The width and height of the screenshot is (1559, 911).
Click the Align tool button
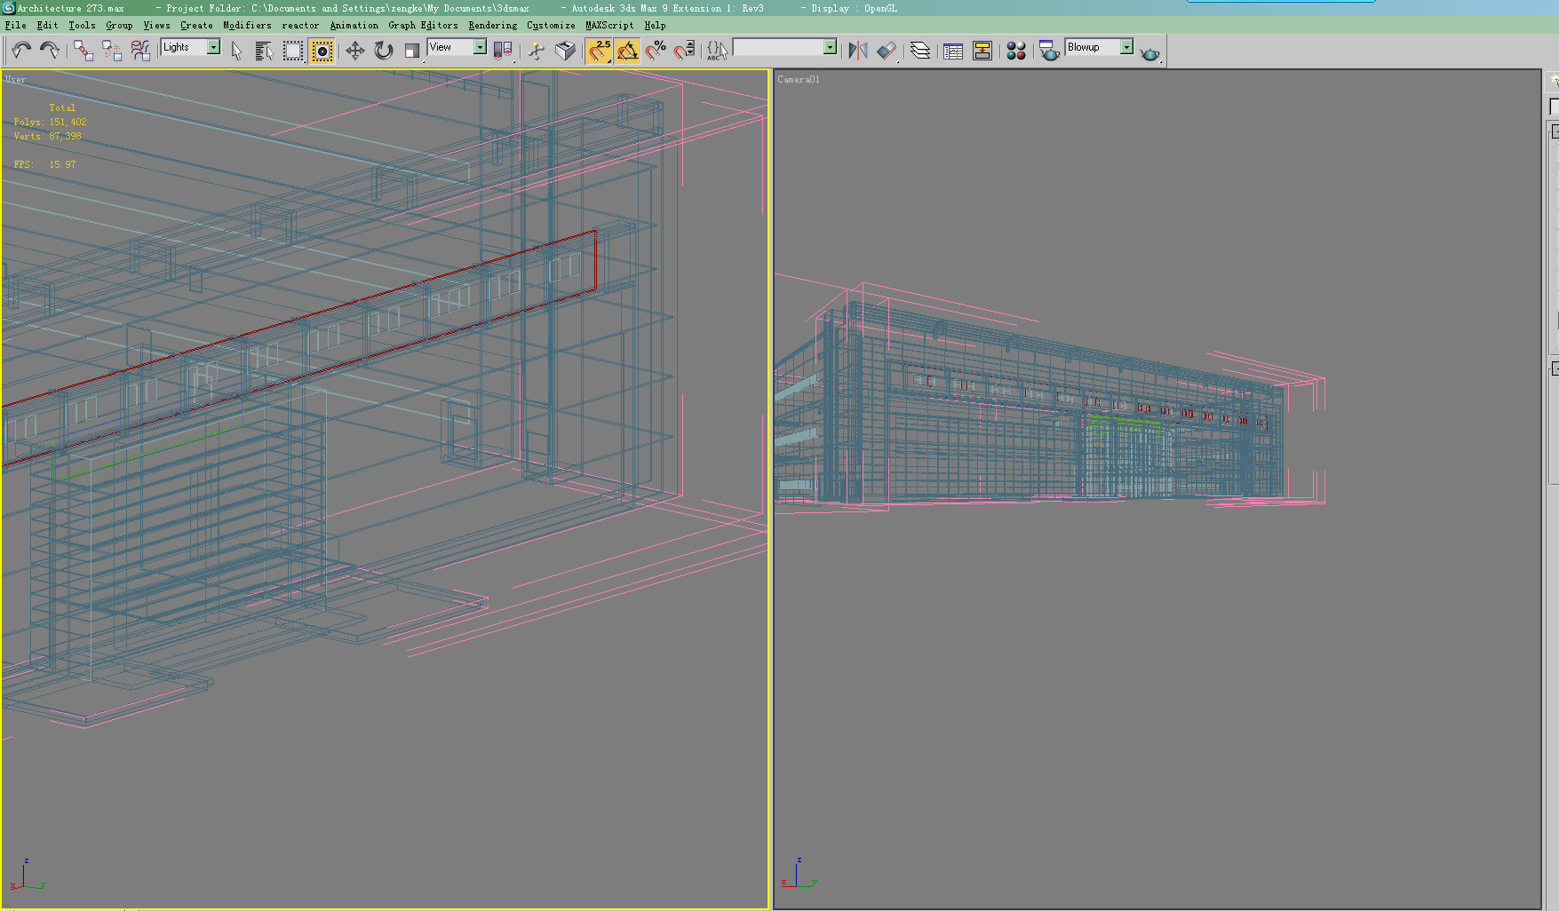[888, 51]
